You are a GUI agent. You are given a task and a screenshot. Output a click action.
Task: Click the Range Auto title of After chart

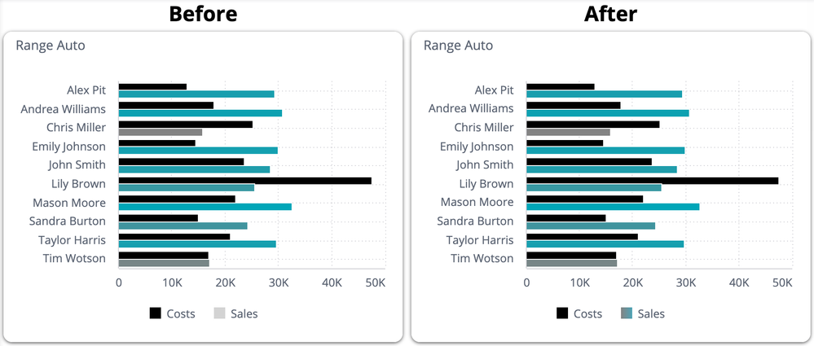click(458, 46)
